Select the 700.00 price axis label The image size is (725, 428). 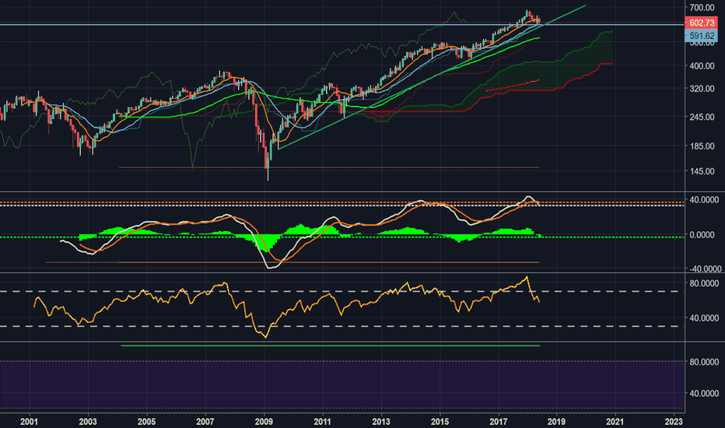pyautogui.click(x=702, y=8)
